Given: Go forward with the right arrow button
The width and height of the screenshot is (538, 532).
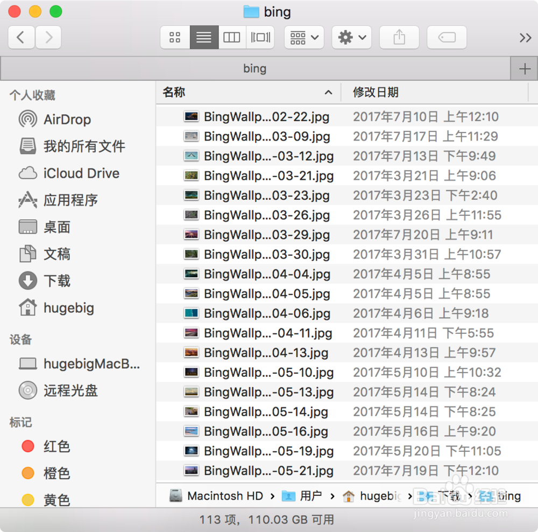Looking at the screenshot, I should coord(48,37).
